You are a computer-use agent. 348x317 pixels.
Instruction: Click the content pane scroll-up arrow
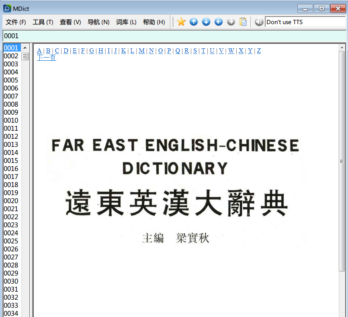click(342, 47)
